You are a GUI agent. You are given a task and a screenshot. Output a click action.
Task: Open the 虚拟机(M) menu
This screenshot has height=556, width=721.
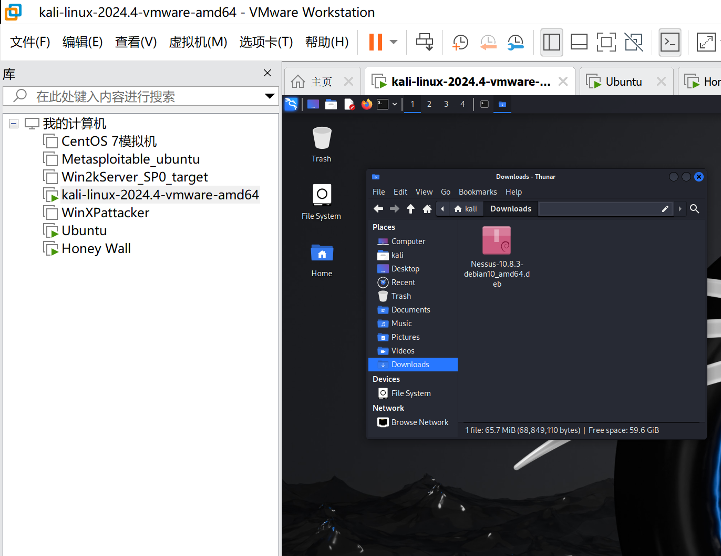pyautogui.click(x=198, y=42)
